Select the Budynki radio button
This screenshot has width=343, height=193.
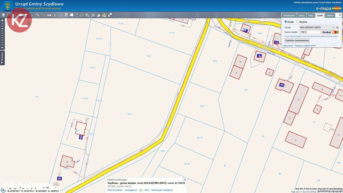tap(298, 22)
